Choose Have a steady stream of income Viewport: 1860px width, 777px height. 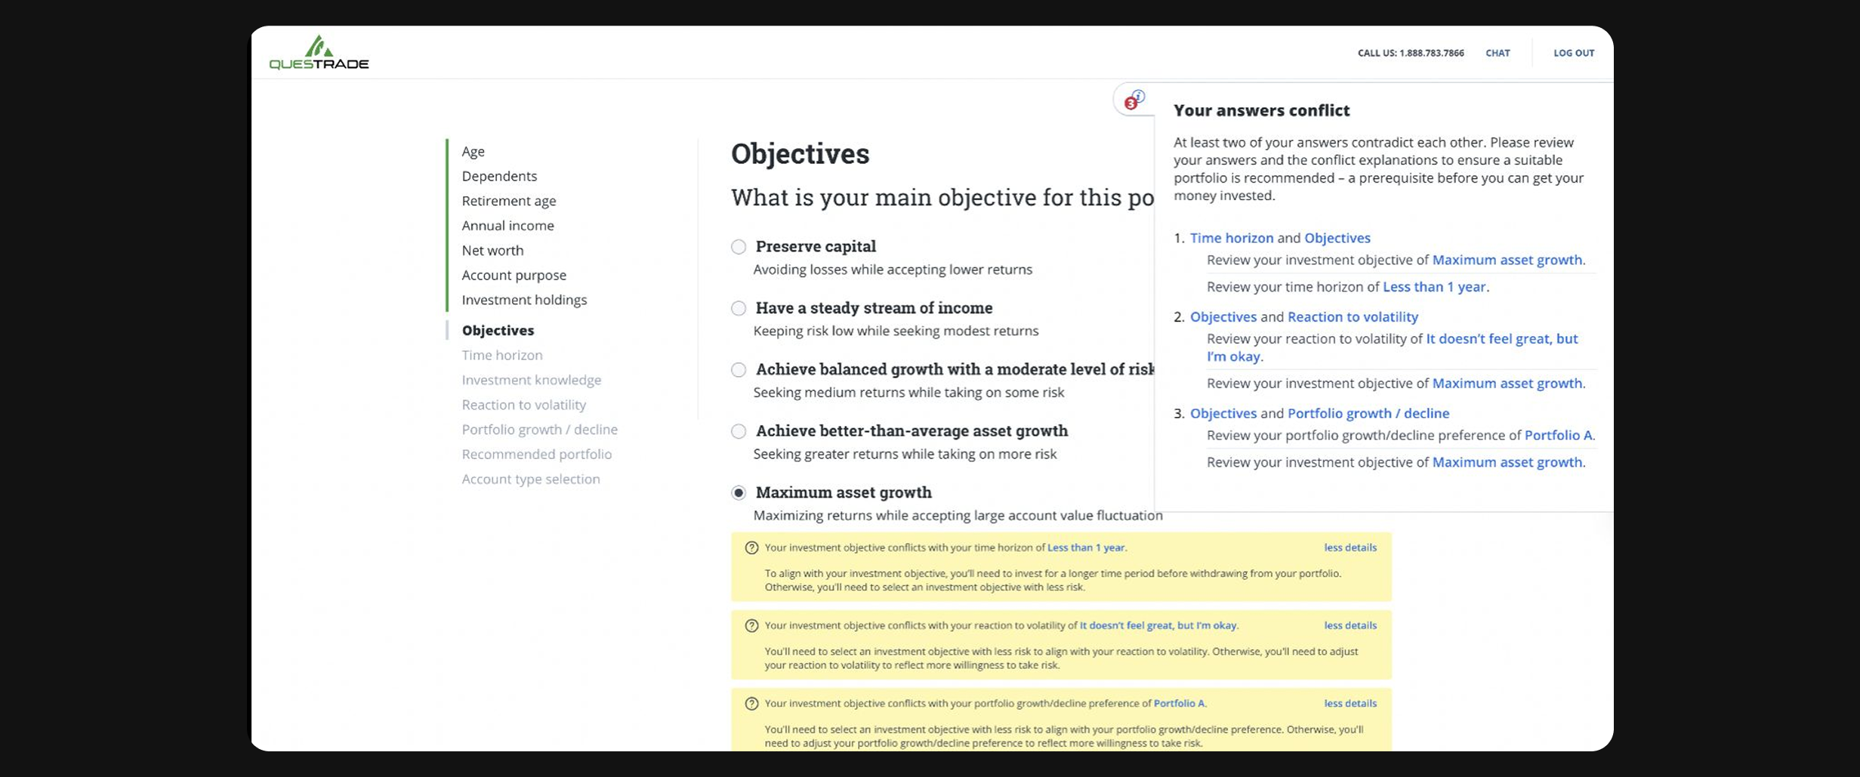738,308
